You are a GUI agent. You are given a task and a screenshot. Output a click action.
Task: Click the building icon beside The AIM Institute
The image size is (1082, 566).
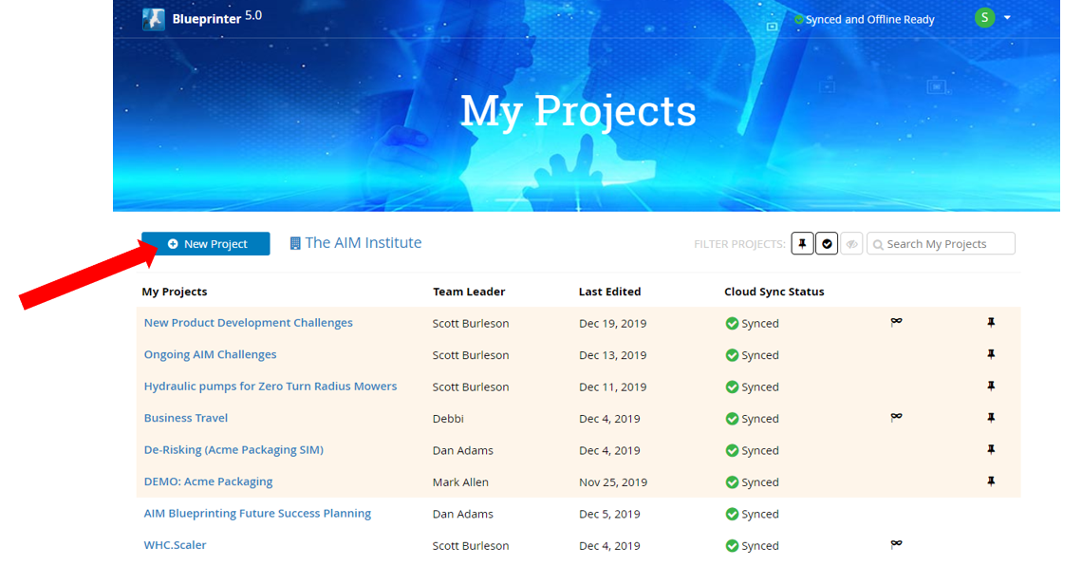(295, 243)
